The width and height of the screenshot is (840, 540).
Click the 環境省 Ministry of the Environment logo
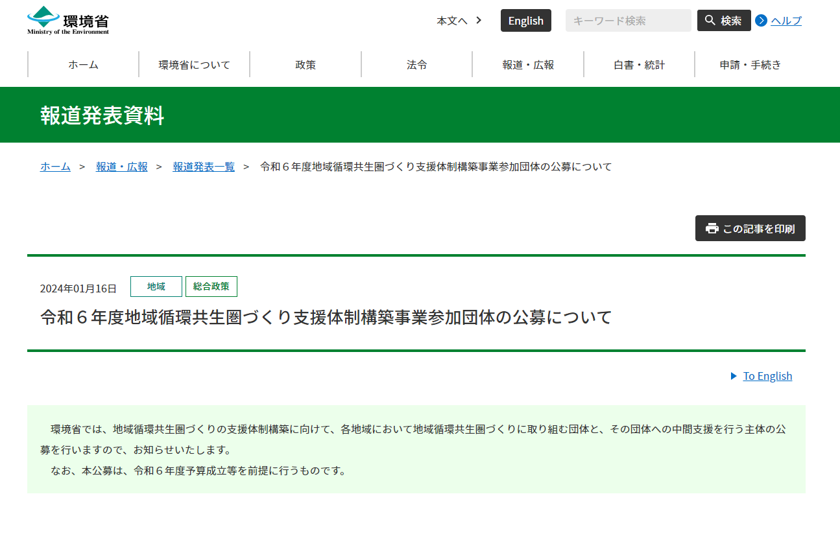point(67,19)
